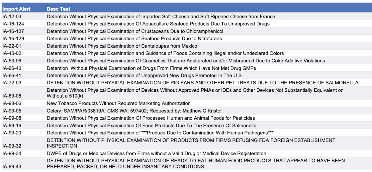Image resolution: width=372 pixels, height=172 pixels.
Task: Click the Unapproved New Drugs description cell
Action: 145,76
